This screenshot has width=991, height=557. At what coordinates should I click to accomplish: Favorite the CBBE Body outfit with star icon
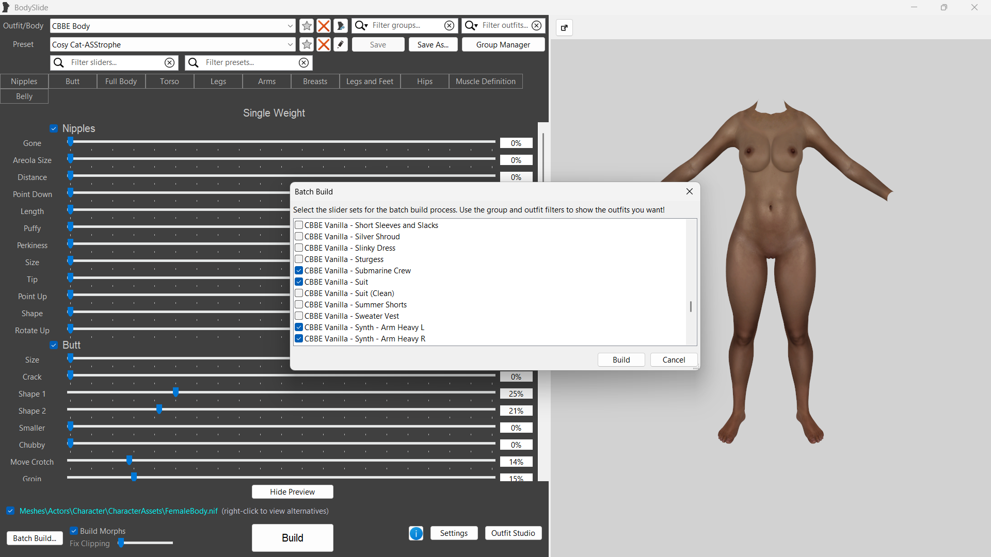click(307, 26)
